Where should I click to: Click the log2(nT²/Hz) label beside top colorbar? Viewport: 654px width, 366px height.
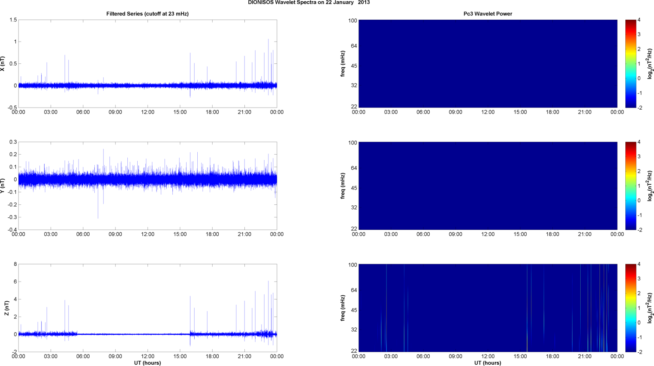pos(650,64)
